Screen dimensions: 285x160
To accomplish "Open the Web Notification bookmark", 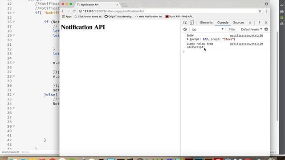I will point(149,16).
